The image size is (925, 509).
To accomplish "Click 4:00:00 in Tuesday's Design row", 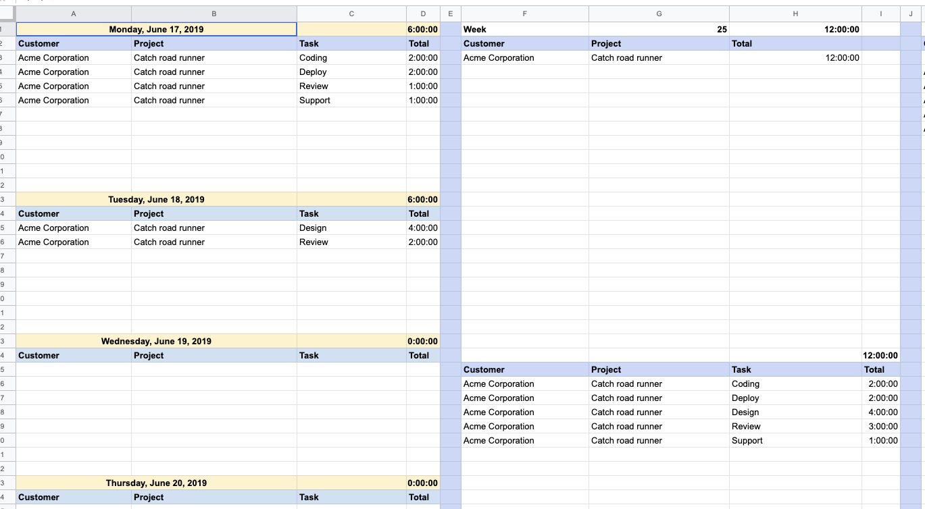I will tap(423, 228).
